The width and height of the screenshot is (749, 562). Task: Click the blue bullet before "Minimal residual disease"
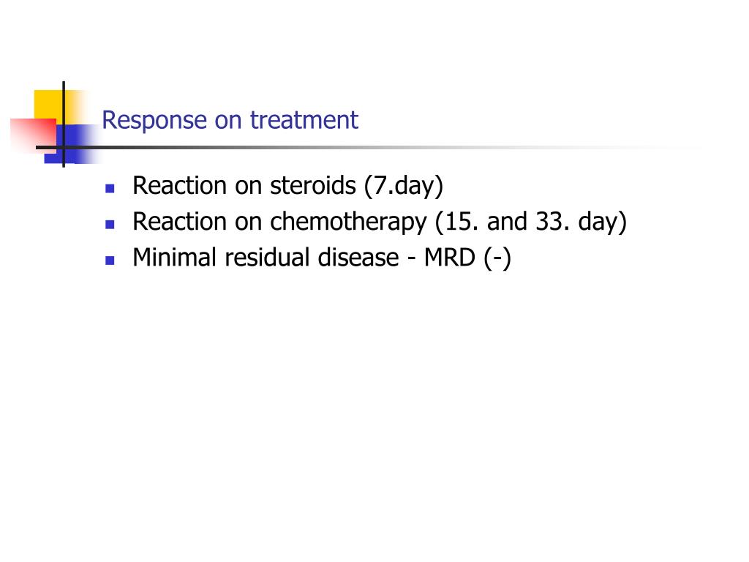coord(110,261)
